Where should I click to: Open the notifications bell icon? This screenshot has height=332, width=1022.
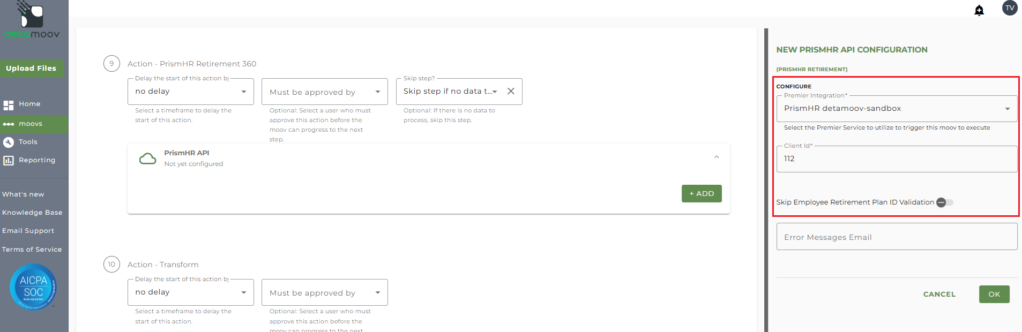(979, 10)
